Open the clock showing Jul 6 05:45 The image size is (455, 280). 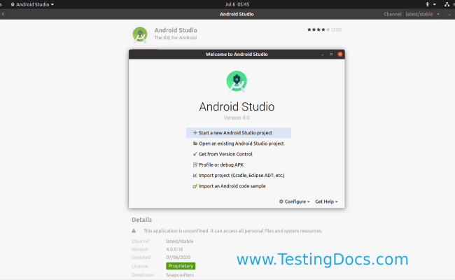tap(237, 4)
